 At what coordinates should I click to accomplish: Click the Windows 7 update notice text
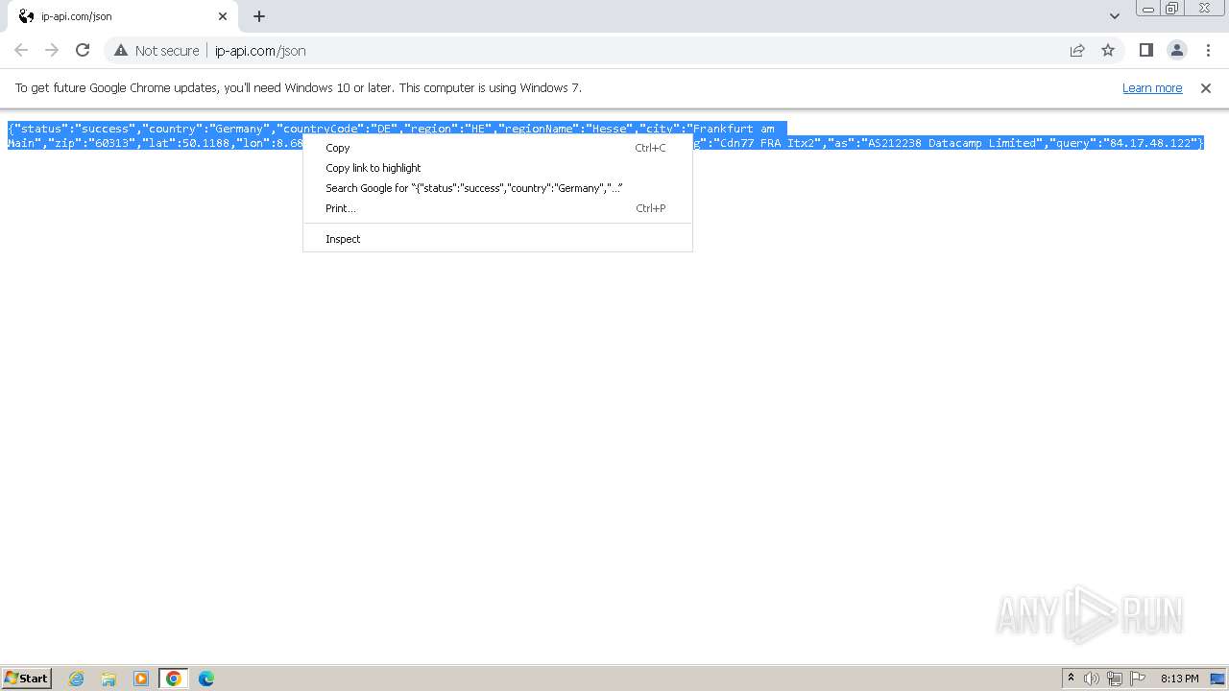click(299, 88)
